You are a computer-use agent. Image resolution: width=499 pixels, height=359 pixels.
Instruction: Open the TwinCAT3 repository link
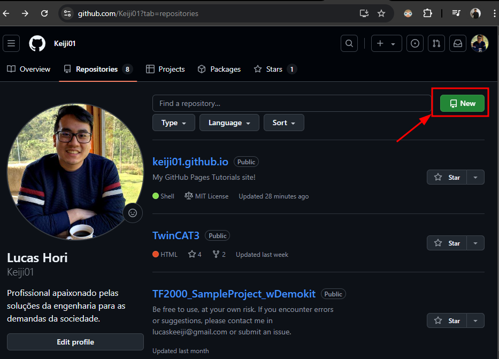[x=175, y=235]
